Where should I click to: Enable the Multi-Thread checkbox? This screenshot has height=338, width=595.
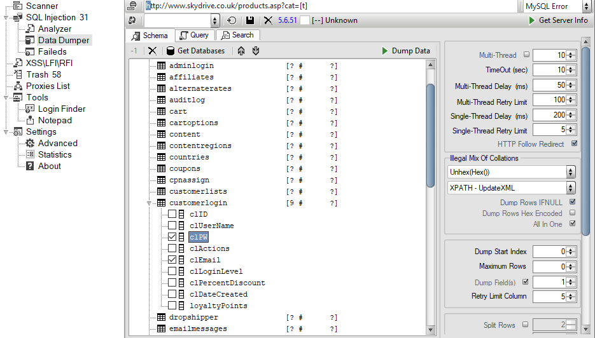click(x=526, y=55)
